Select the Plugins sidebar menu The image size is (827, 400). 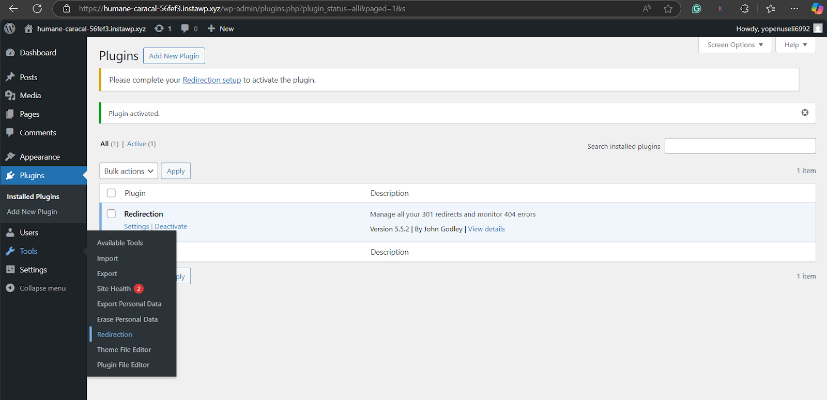[x=43, y=176]
